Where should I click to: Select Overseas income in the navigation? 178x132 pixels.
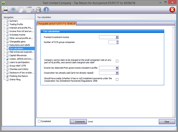[17, 35]
